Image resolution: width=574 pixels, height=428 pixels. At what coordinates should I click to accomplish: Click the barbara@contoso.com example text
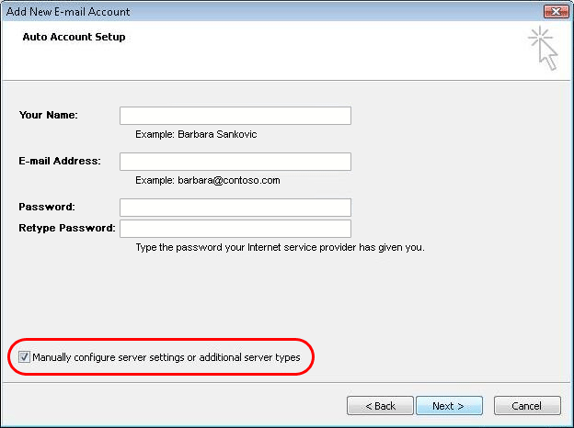(207, 180)
